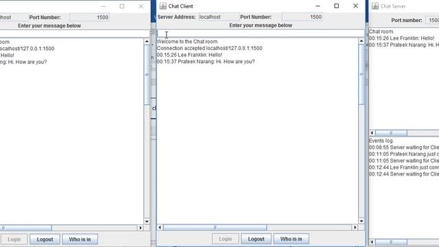The image size is (439, 247).
Task: Click Logout in the left chat client window
Action: [45, 239]
